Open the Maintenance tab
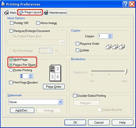 [55, 13]
